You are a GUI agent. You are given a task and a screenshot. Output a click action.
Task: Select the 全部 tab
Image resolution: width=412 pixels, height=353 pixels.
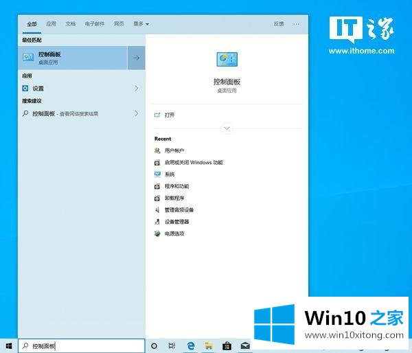(x=32, y=24)
